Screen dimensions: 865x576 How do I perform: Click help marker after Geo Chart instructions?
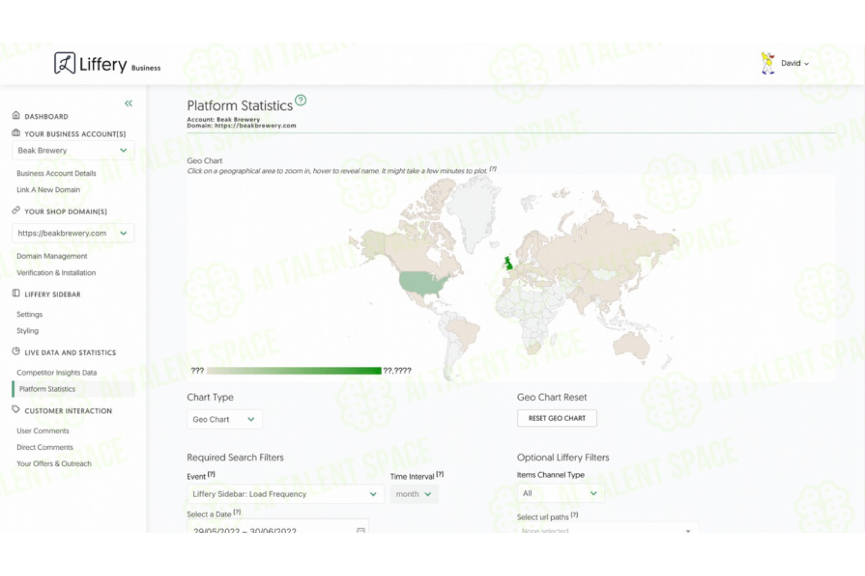coord(493,169)
